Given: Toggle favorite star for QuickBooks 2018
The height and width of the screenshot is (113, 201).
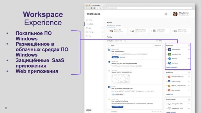Looking at the screenshot, I should pos(167,54).
